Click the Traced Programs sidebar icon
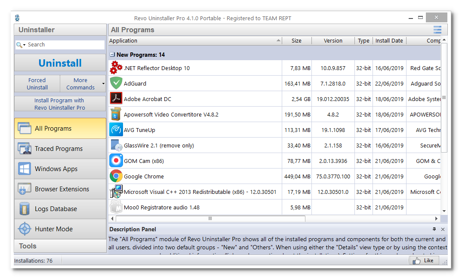The height and width of the screenshot is (279, 462). (25, 149)
